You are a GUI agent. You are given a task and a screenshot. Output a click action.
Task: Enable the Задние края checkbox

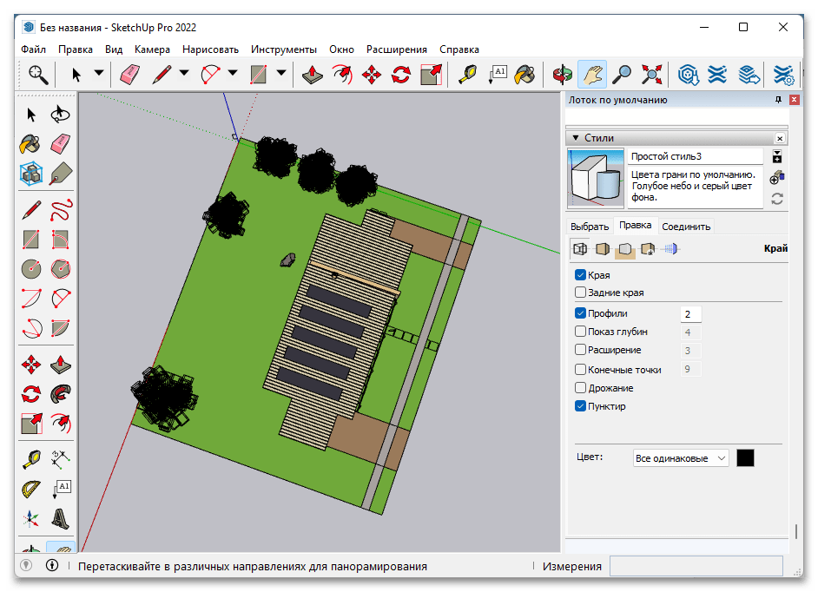581,293
